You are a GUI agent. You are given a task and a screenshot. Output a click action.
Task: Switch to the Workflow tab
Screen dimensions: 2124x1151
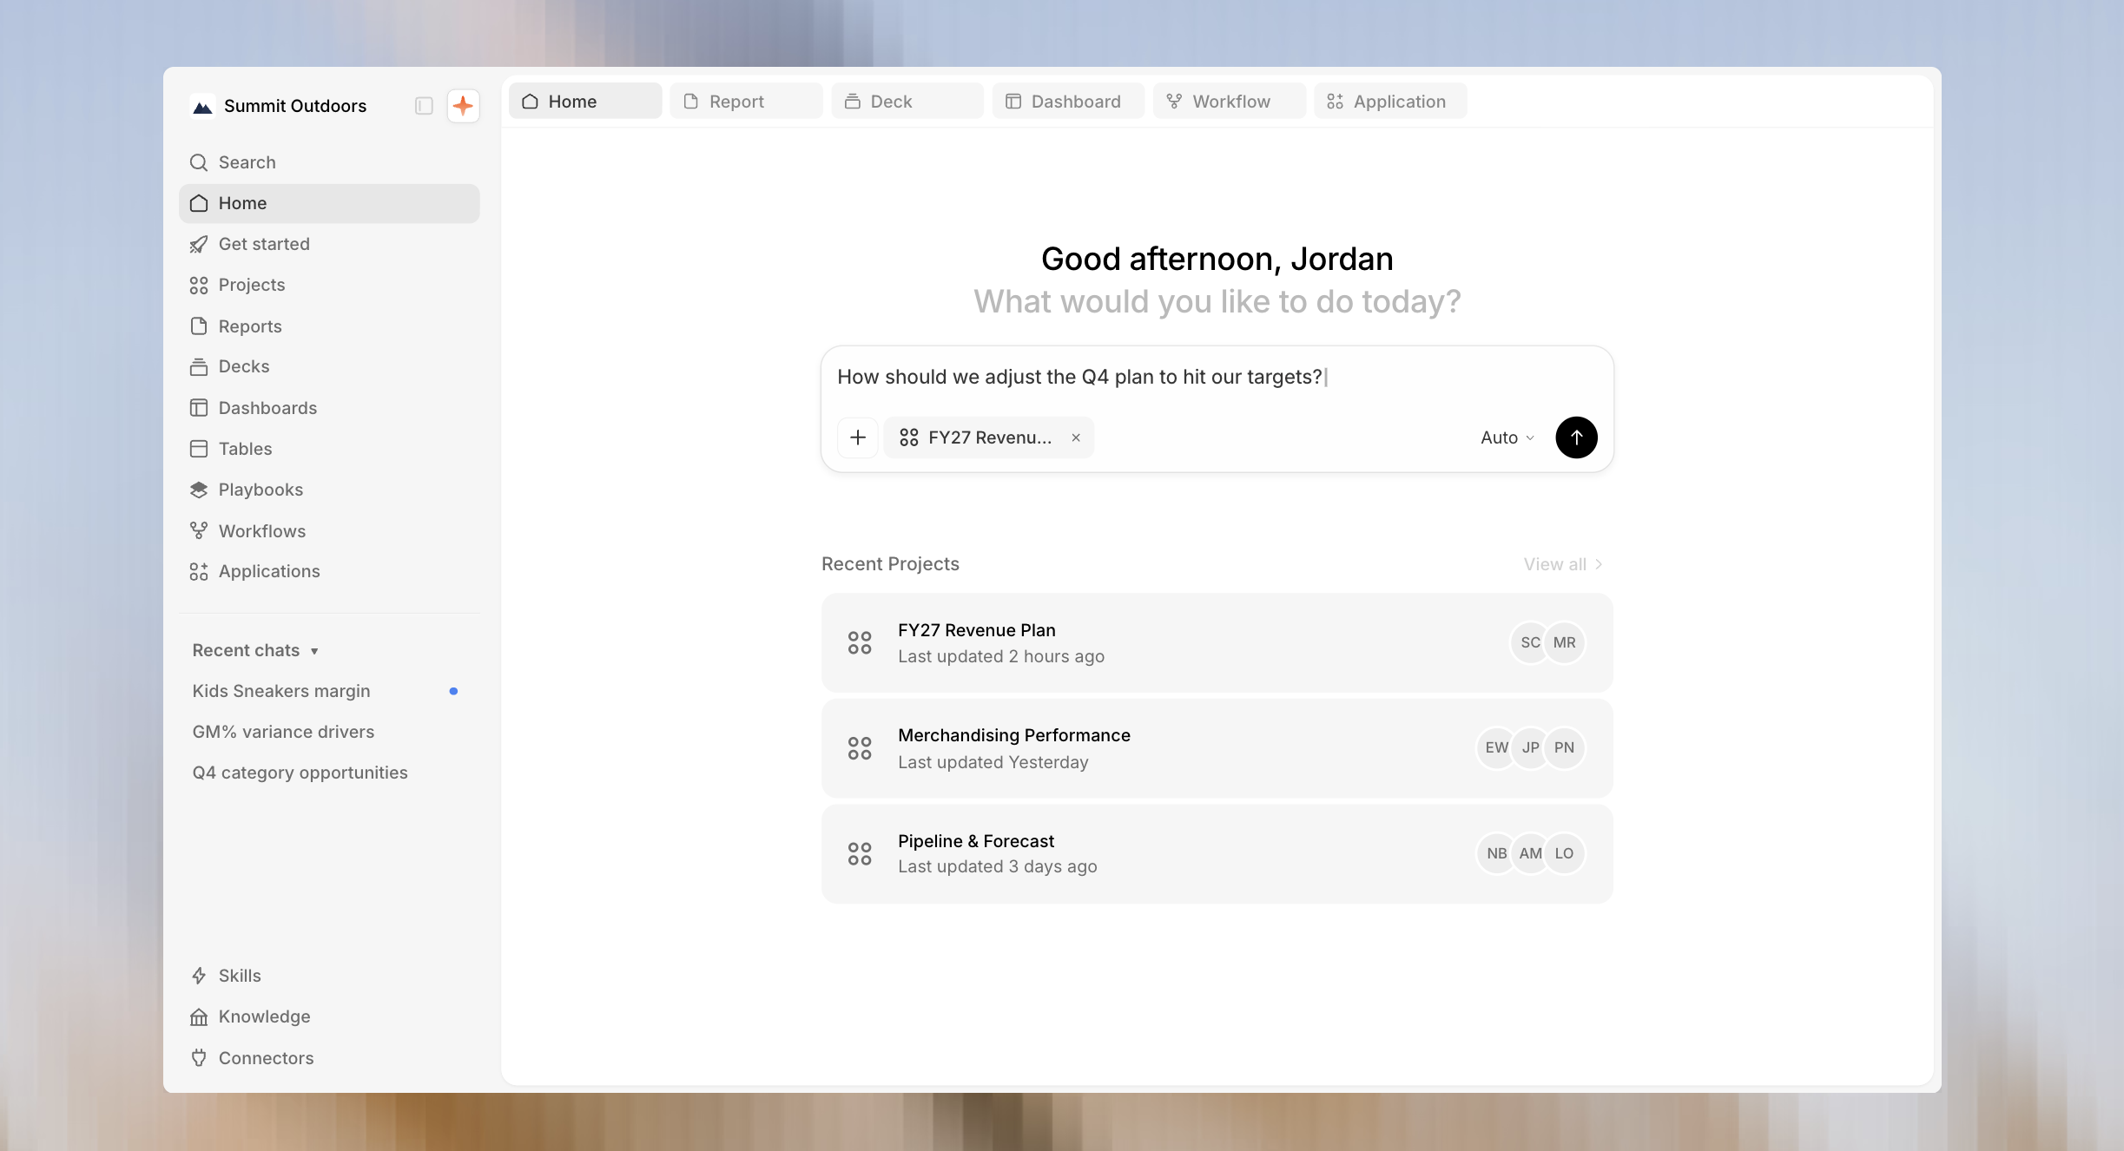[1230, 102]
